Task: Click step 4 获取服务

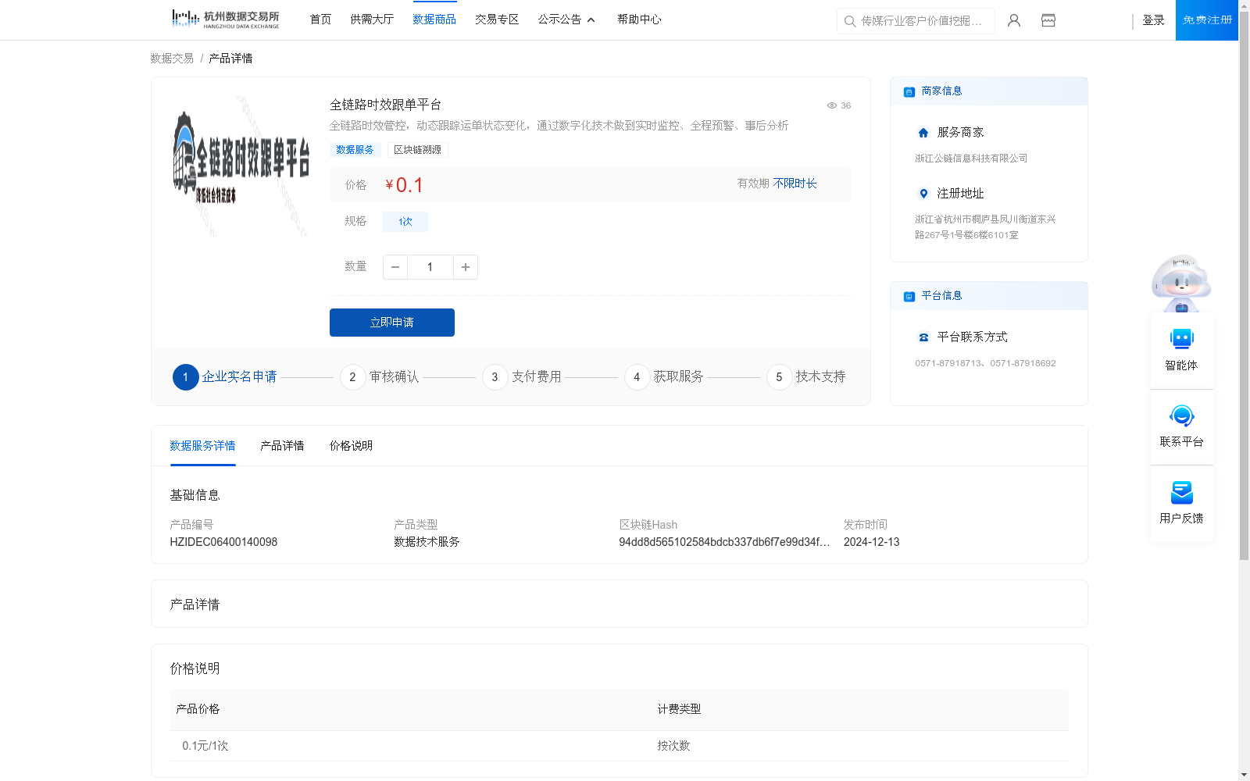Action: click(664, 377)
